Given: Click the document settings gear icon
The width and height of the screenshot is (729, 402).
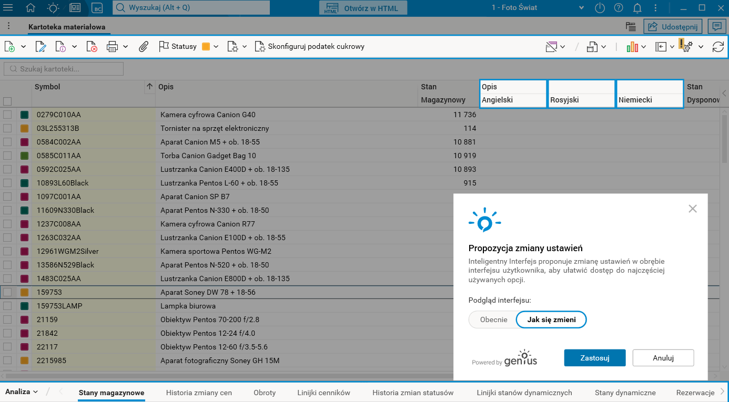Looking at the screenshot, I should (232, 47).
